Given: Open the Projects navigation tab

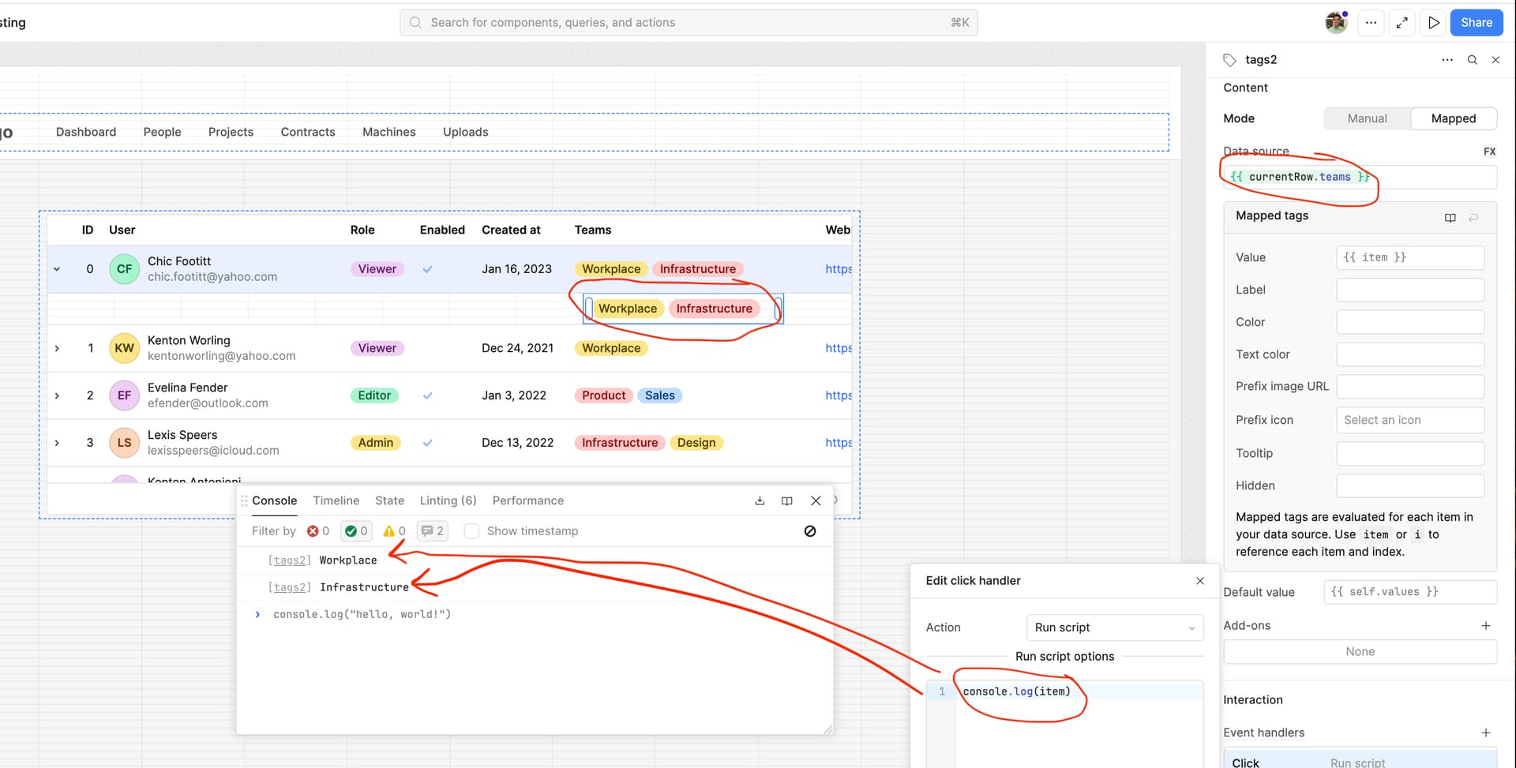Looking at the screenshot, I should tap(231, 132).
